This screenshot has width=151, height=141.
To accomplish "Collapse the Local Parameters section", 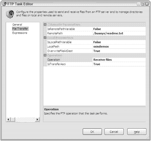I will [x=45, y=38].
